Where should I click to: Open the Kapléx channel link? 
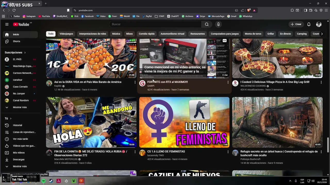[58, 86]
